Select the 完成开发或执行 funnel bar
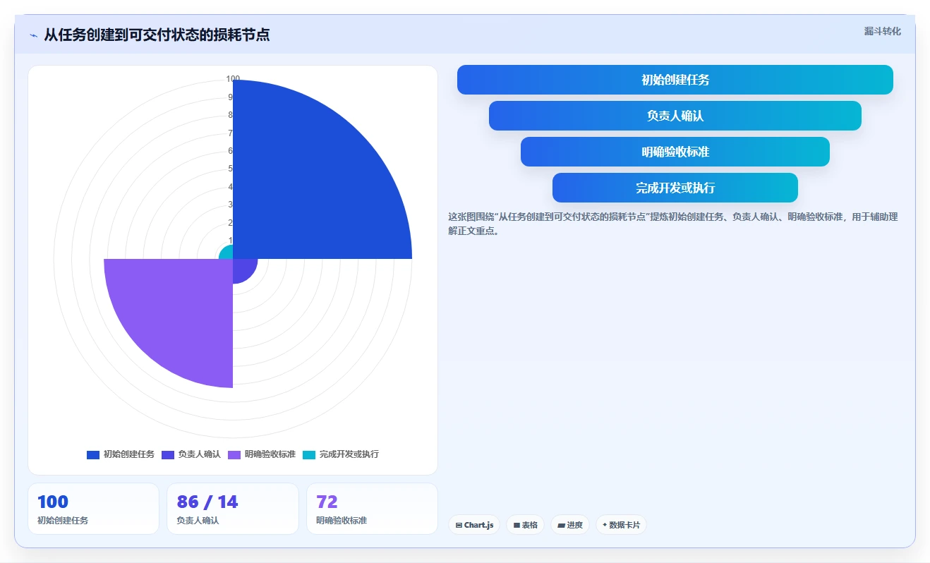Screen dimensions: 930x563 click(675, 188)
